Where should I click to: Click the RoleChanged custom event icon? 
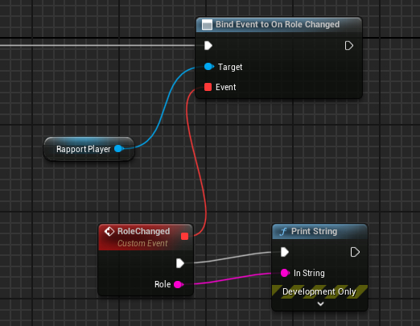coord(109,231)
